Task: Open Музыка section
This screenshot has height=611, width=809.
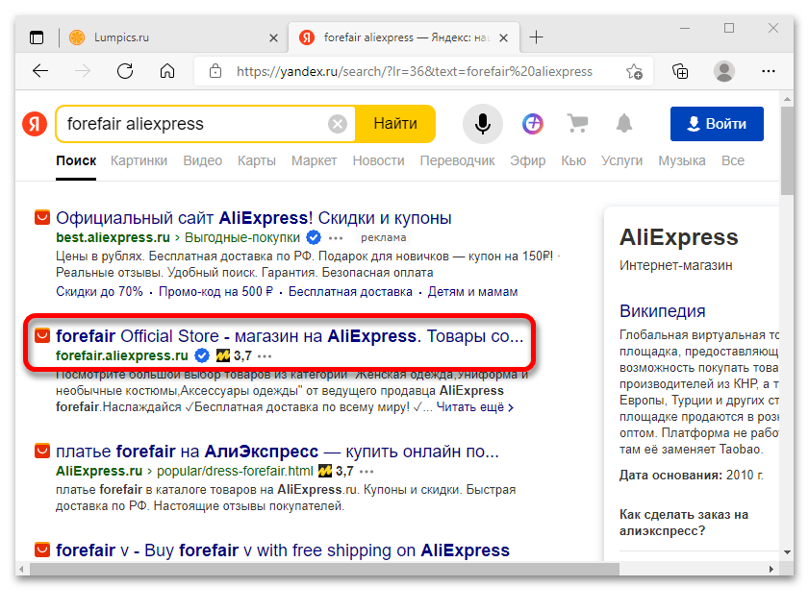Action: click(x=682, y=160)
